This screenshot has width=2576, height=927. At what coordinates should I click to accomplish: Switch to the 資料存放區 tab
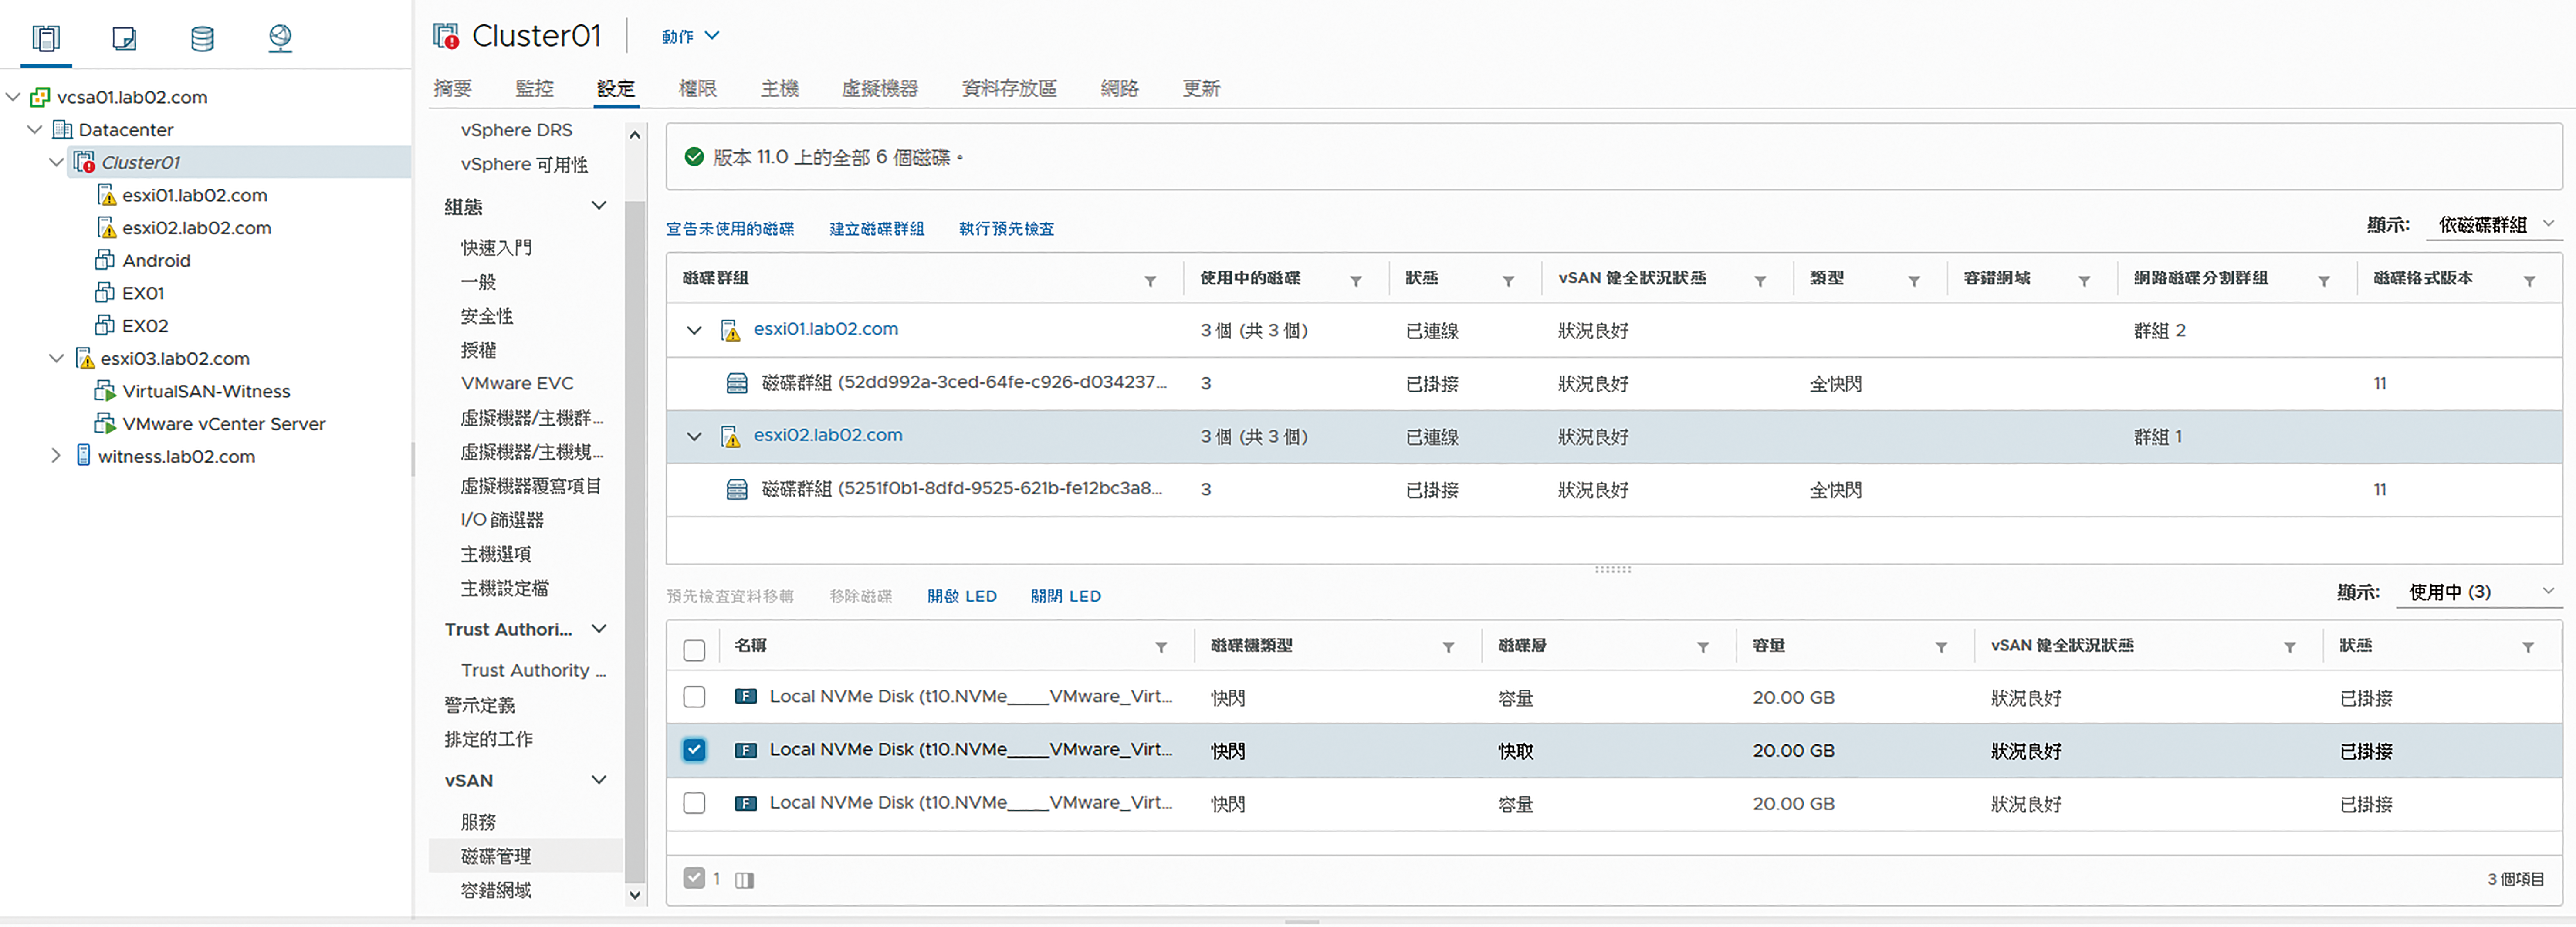click(x=1008, y=88)
